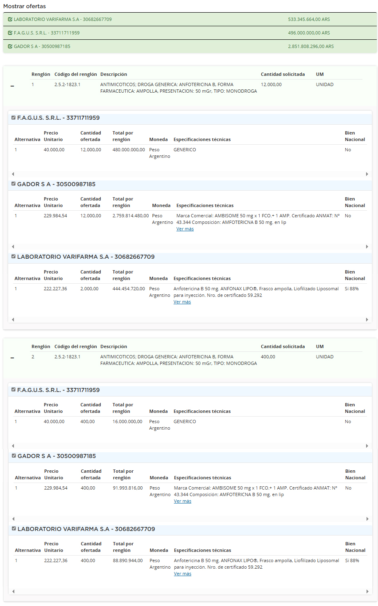Screen dimensions: 378x606
Task: Click check icon beside F.A.G.U.S. in renglón 1
Action: 14,118
